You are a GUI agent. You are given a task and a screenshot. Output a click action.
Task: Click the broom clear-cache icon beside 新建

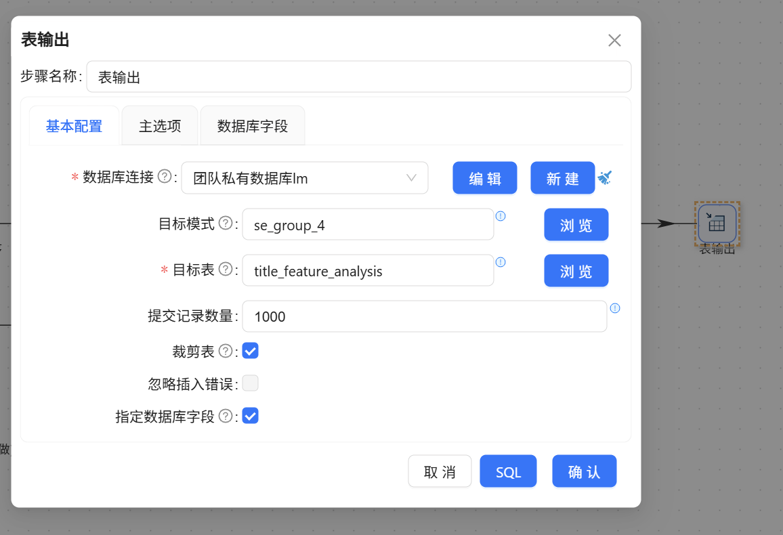click(605, 177)
